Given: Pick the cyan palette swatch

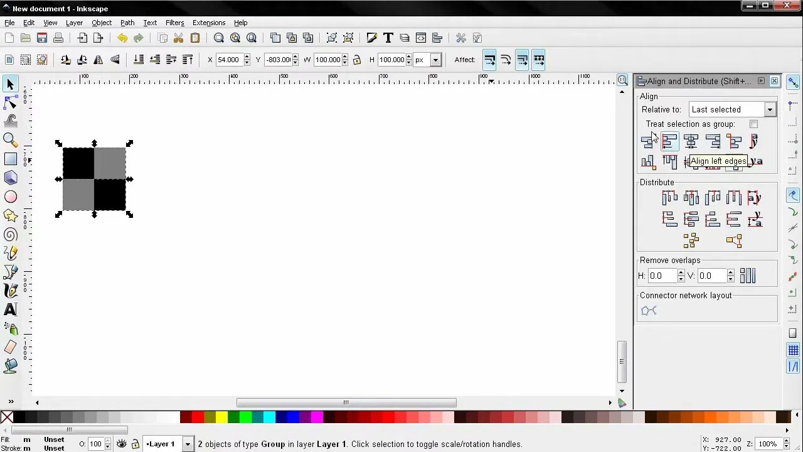Looking at the screenshot, I should [x=269, y=417].
